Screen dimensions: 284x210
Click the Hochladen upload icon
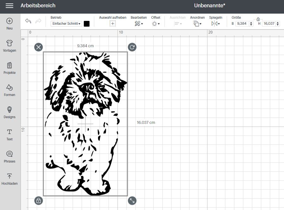point(9,176)
